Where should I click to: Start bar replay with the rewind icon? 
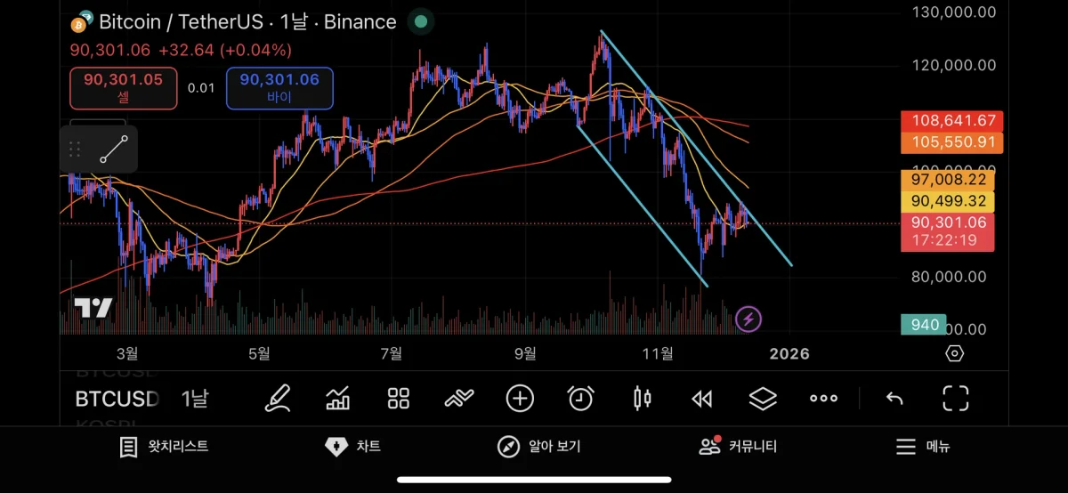[702, 398]
